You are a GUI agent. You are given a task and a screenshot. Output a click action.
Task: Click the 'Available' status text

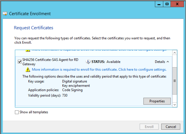[x=113, y=62]
